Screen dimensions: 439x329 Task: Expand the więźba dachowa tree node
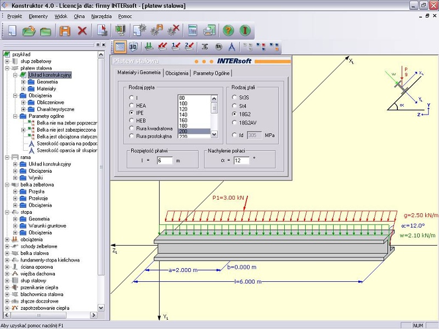7,274
